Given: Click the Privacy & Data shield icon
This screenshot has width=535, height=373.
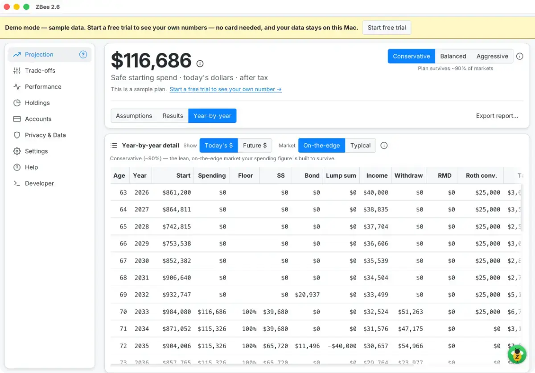Looking at the screenshot, I should click(x=17, y=135).
